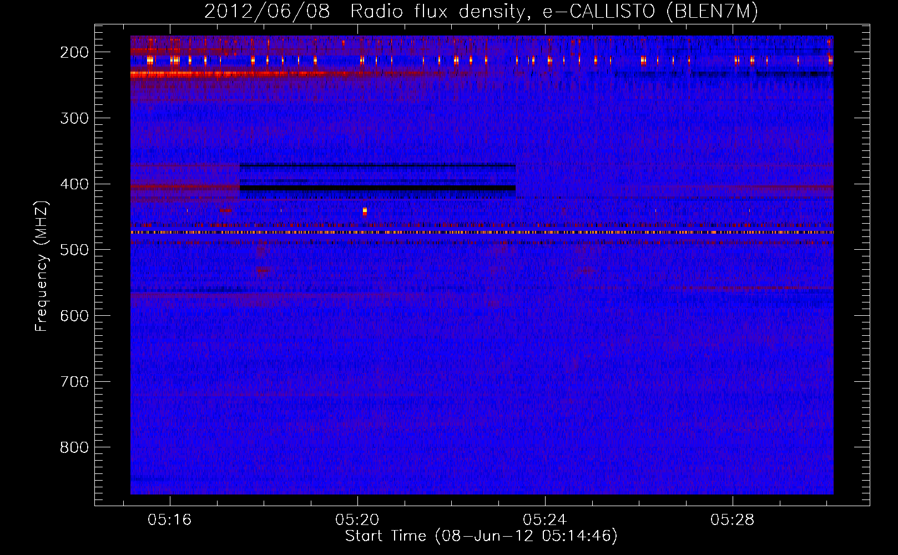Click the 200 frequency tick label
The width and height of the screenshot is (898, 555).
tap(74, 52)
